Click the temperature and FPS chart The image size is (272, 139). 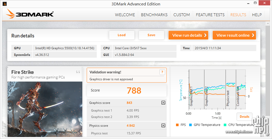[217, 89]
